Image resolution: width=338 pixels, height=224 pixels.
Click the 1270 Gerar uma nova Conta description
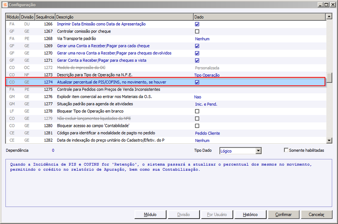point(114,53)
